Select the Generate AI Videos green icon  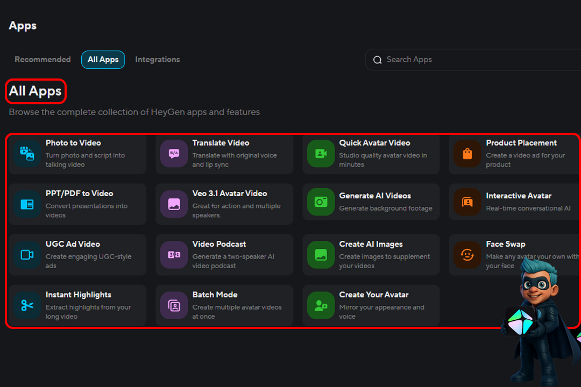pos(321,202)
